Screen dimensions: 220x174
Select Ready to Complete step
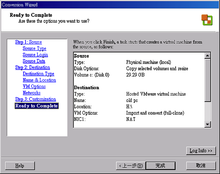pos(37,106)
